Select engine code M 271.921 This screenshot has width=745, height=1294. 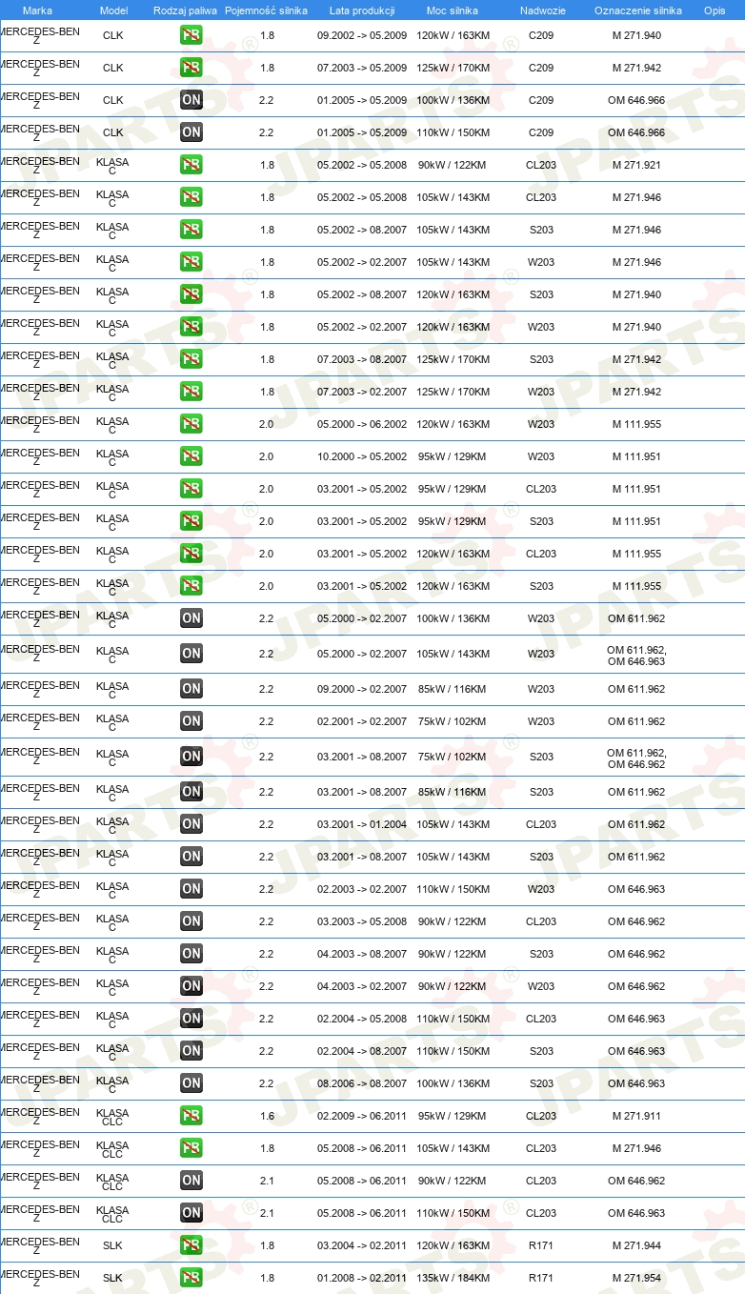pyautogui.click(x=636, y=165)
